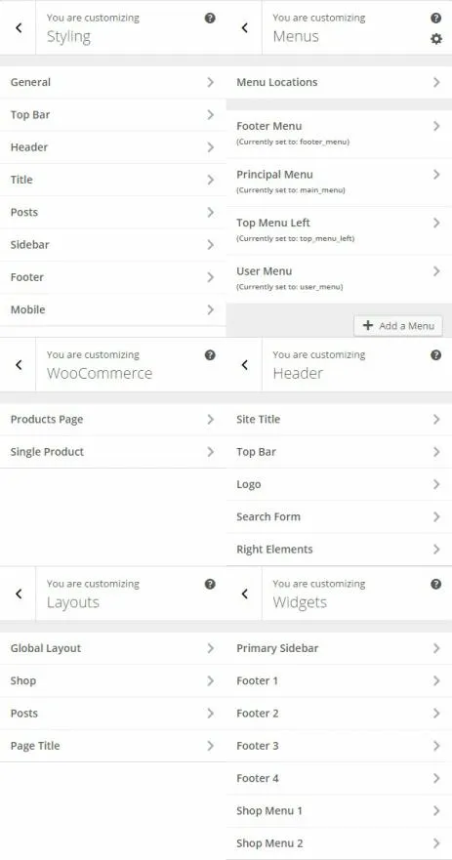The height and width of the screenshot is (860, 452).
Task: Click the back arrow in Menus panel
Action: pyautogui.click(x=245, y=27)
